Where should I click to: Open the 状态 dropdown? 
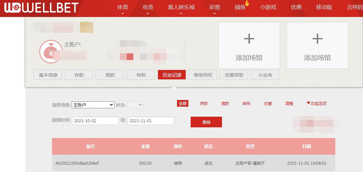click(135, 105)
